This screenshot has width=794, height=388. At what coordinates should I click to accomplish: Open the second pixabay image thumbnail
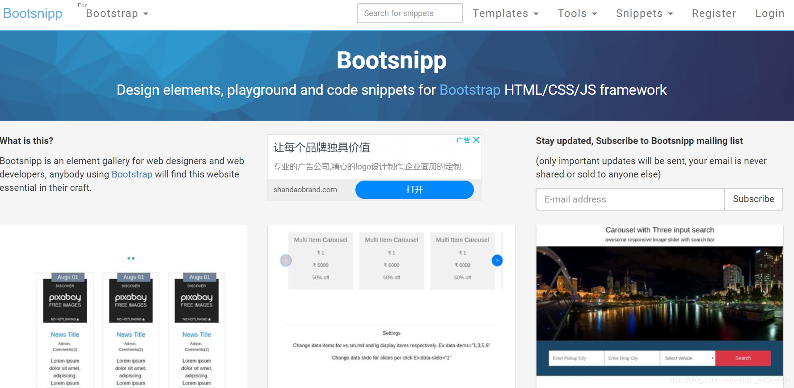coord(131,300)
